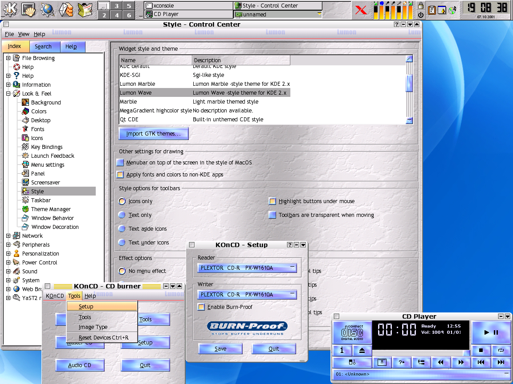Open the CD Player track selector dropdown

tap(421, 374)
